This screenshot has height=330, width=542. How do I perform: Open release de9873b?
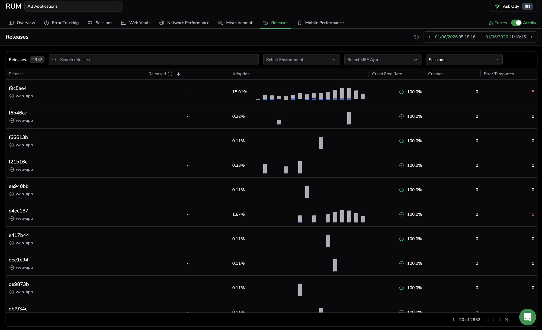click(19, 284)
